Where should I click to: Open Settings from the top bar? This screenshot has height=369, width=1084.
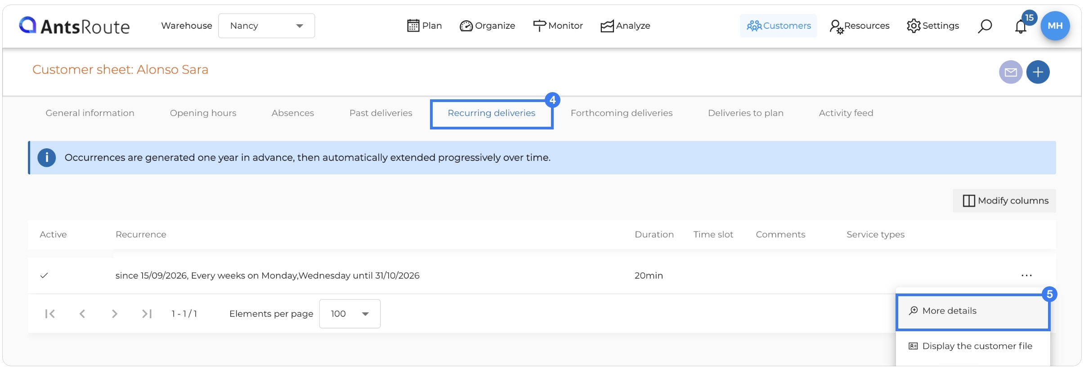click(x=933, y=26)
